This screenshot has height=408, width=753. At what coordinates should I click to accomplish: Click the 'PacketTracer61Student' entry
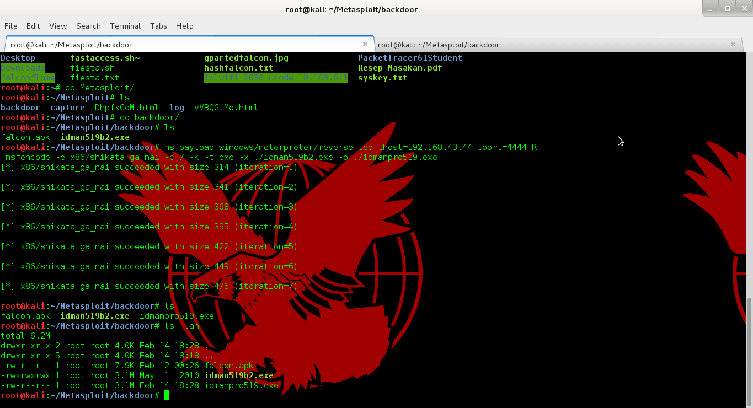(410, 58)
